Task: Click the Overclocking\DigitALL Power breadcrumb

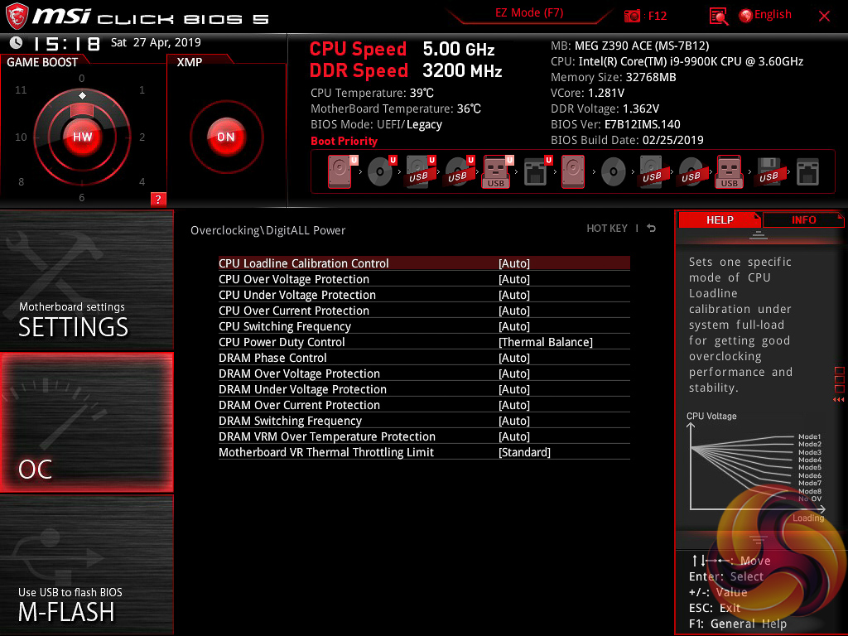Action: coord(267,230)
